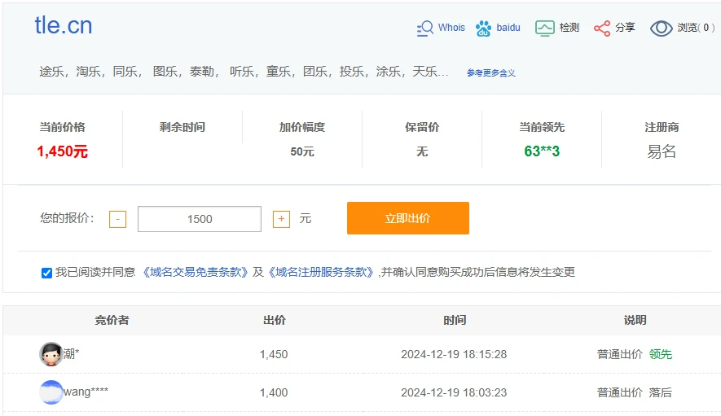Open 《域名交易免责条款》 link
The image size is (721, 416).
(x=195, y=272)
